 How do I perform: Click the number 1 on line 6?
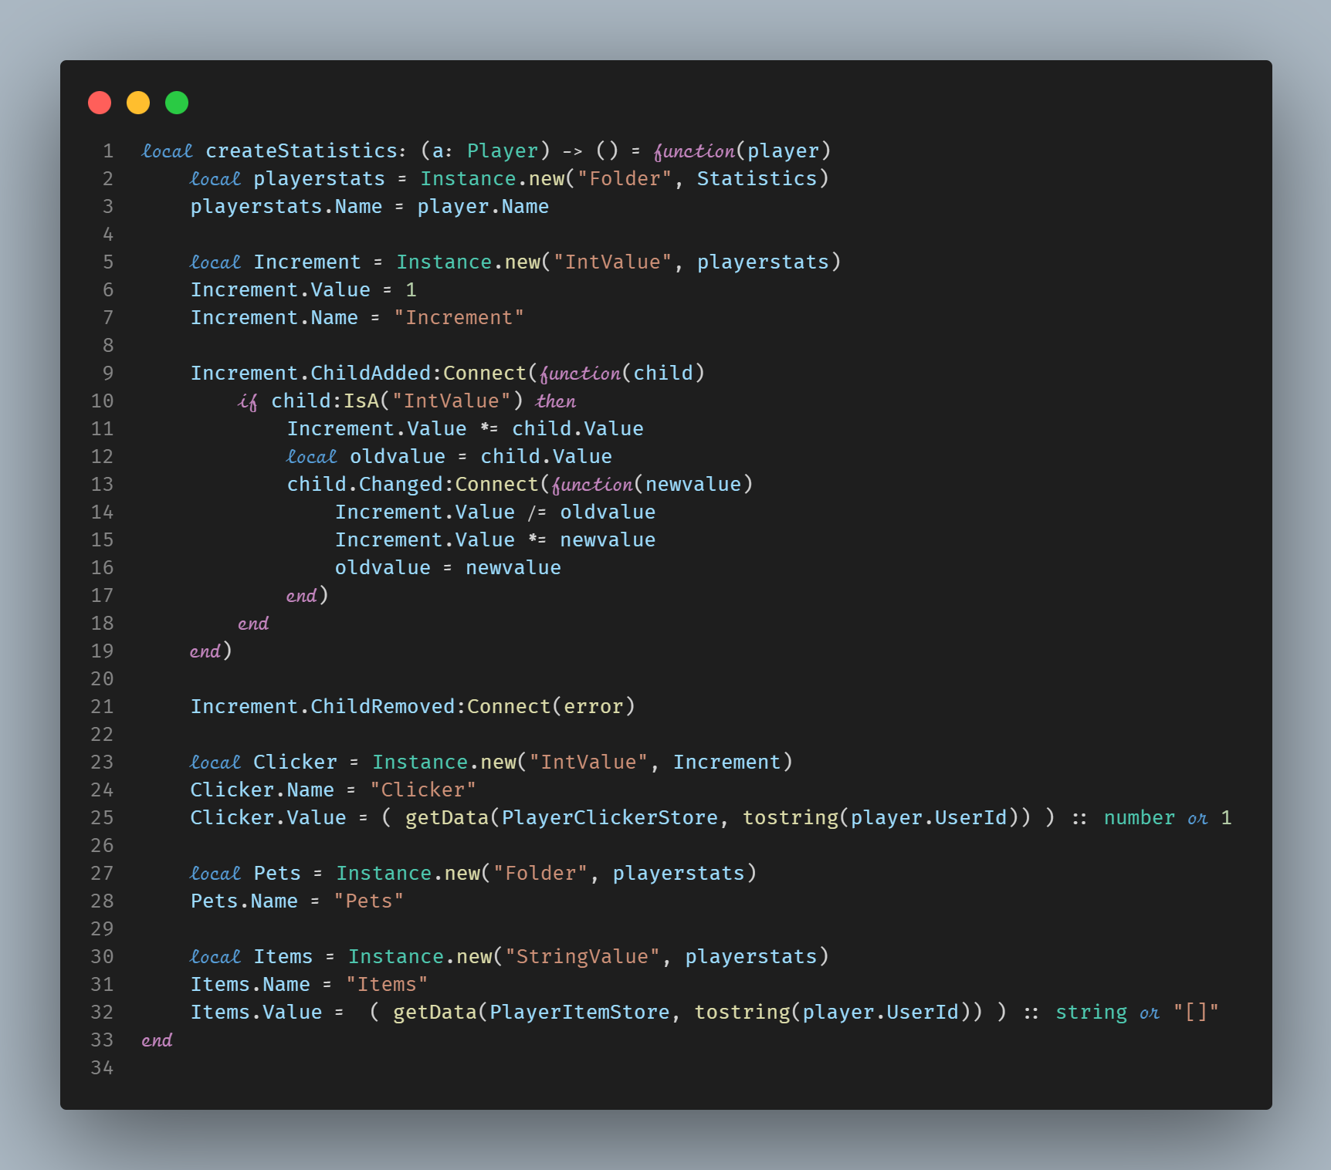[411, 289]
